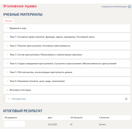Click the Зачтено grade cell
The width and height of the screenshot is (132, 132).
102,124
